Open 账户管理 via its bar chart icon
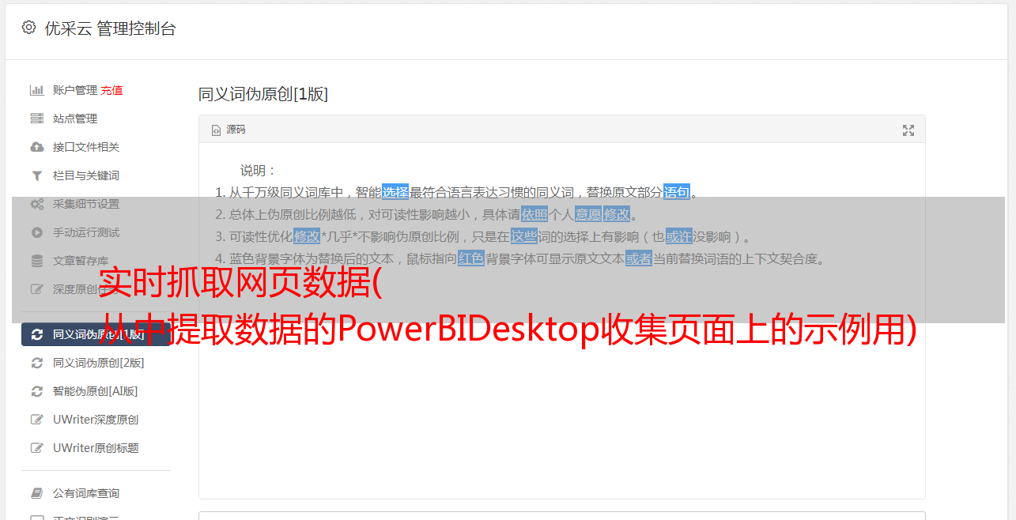The height and width of the screenshot is (520, 1016). pos(36,90)
